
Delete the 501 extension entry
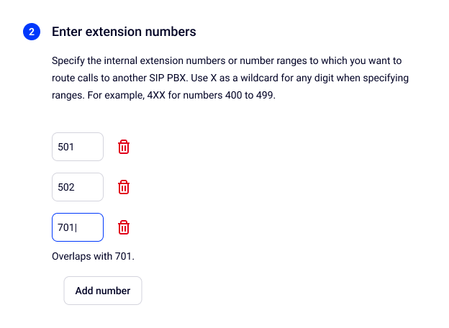coord(124,147)
